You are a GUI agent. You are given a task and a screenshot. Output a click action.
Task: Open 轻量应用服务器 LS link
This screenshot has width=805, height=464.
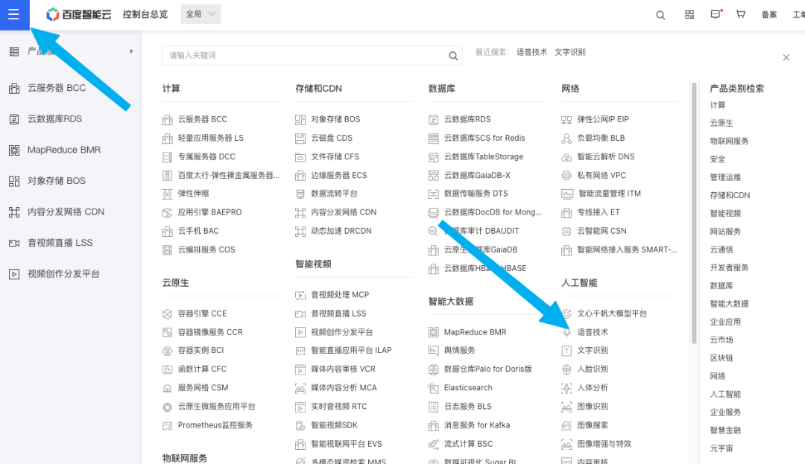click(x=210, y=138)
